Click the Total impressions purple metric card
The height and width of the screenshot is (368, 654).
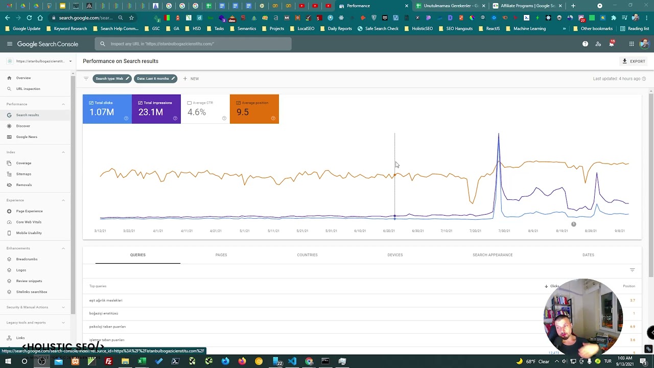pyautogui.click(x=156, y=109)
